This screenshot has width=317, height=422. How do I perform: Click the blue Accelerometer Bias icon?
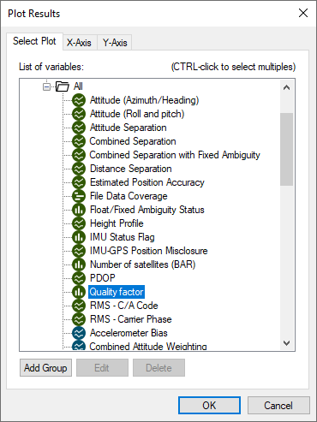[79, 333]
